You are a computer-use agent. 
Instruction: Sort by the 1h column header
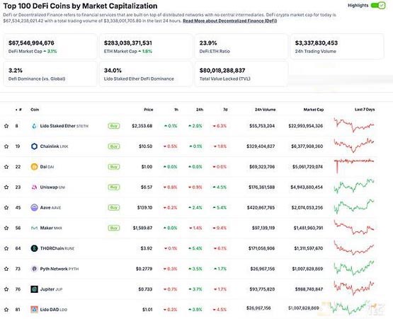pyautogui.click(x=176, y=110)
